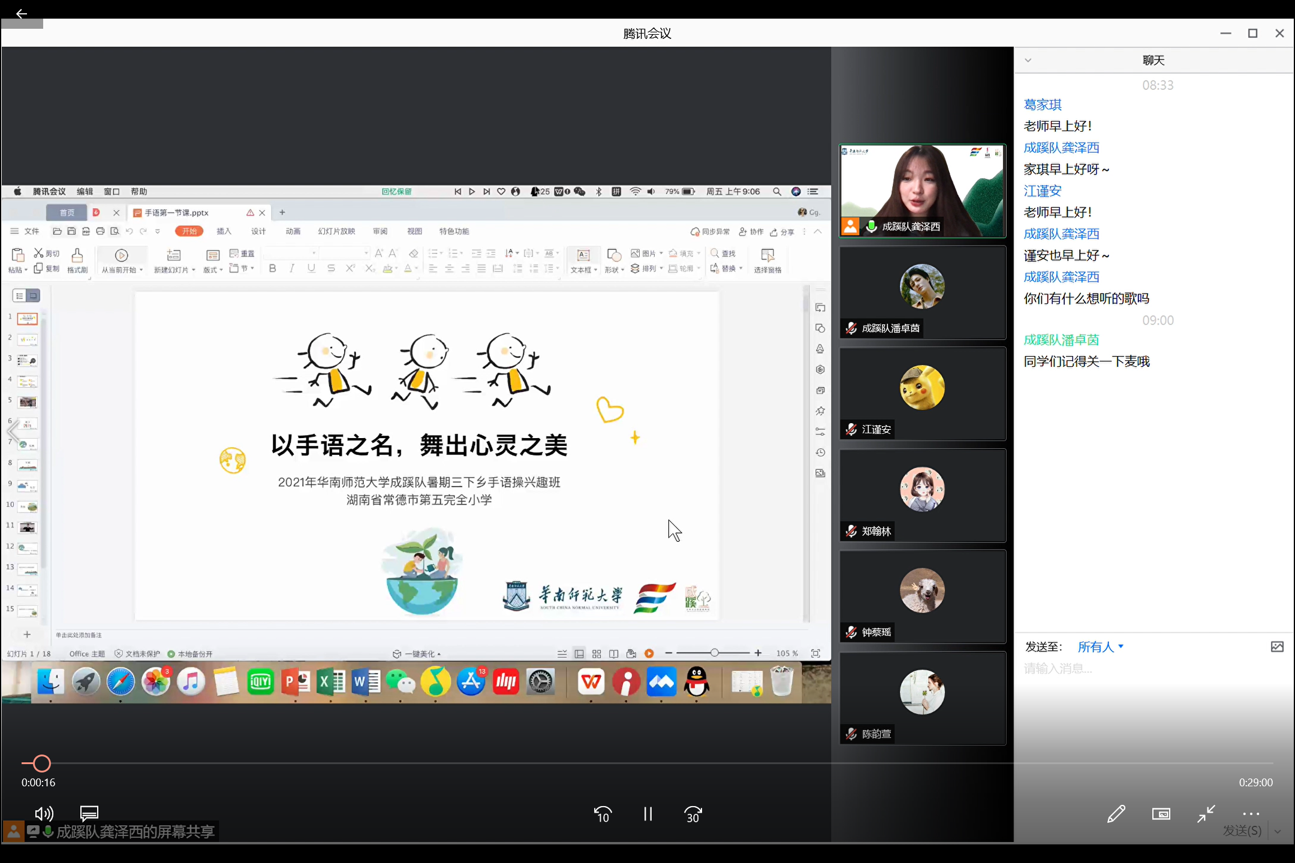Click the send image icon in chat
Image resolution: width=1295 pixels, height=863 pixels.
coord(1277,647)
